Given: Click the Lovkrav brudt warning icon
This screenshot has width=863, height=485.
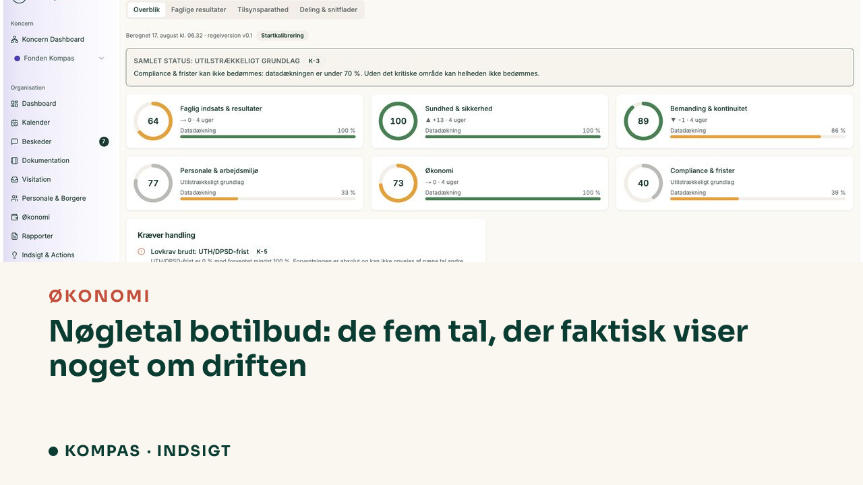Looking at the screenshot, I should click(x=142, y=251).
